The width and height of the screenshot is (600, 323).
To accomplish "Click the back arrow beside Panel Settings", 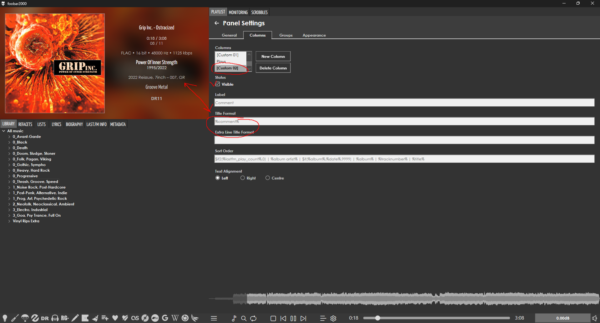I will point(217,23).
